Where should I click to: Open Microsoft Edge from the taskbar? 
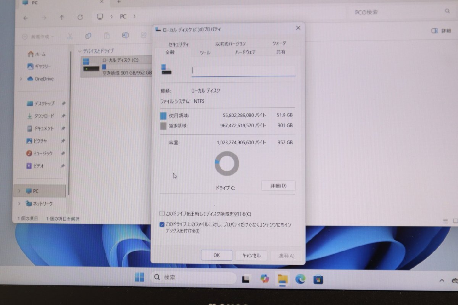tap(300, 279)
